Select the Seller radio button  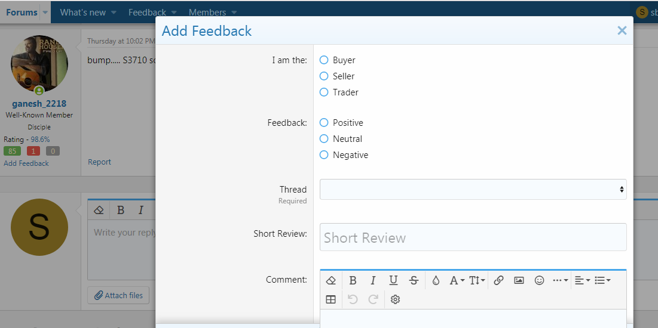[323, 76]
